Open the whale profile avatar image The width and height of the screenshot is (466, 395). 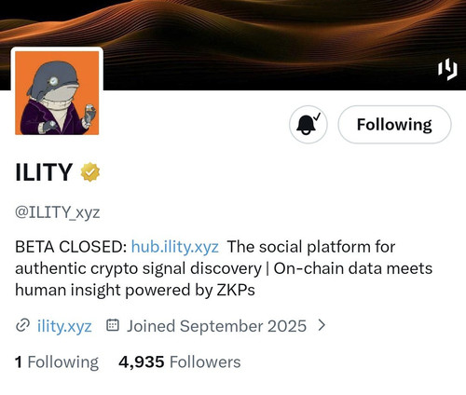pyautogui.click(x=57, y=93)
